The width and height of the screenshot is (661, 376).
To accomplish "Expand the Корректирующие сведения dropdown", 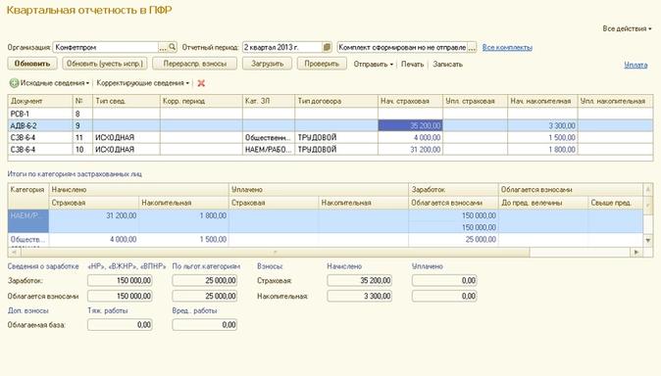I will click(143, 83).
